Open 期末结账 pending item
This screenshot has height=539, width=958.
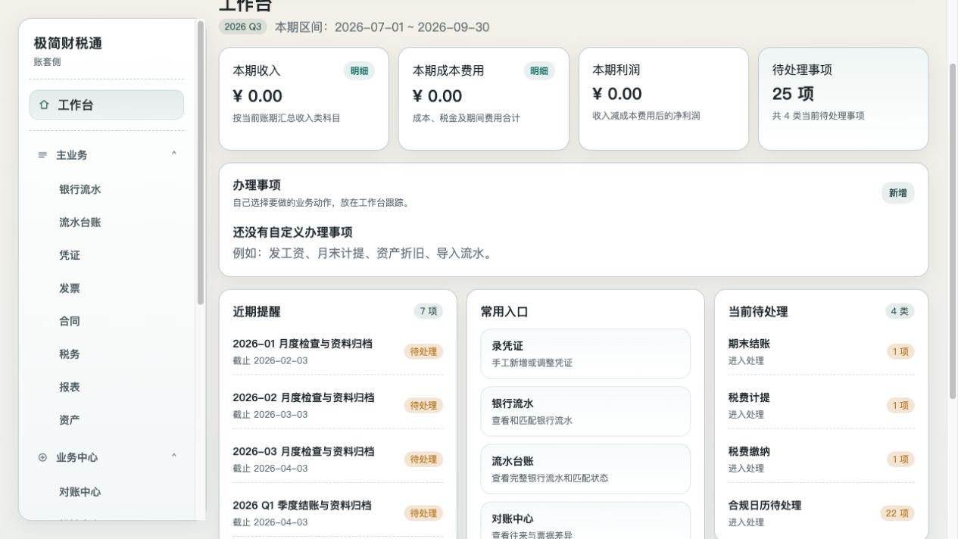pyautogui.click(x=821, y=351)
